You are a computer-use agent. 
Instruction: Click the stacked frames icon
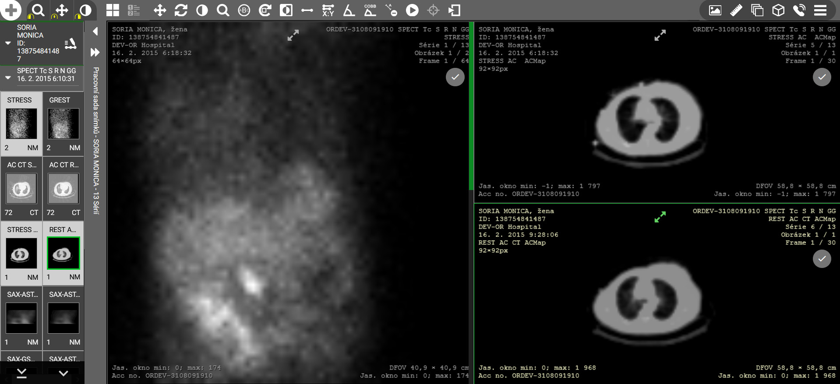coord(757,10)
